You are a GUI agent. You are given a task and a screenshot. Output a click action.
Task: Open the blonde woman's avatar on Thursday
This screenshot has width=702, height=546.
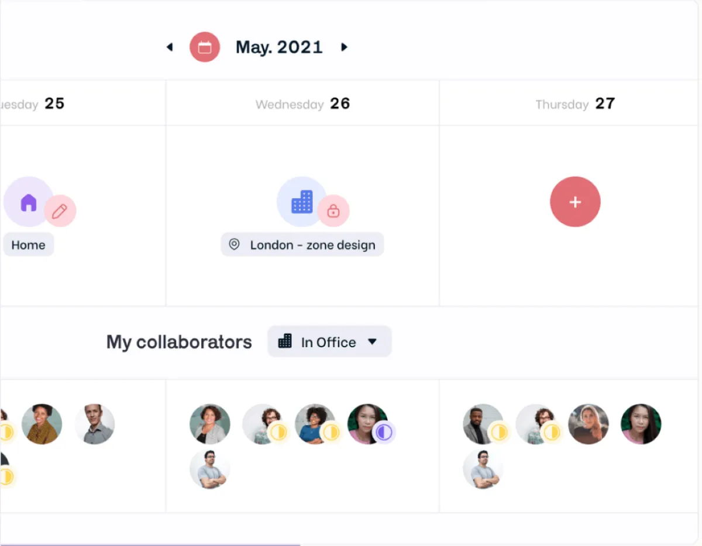(589, 424)
